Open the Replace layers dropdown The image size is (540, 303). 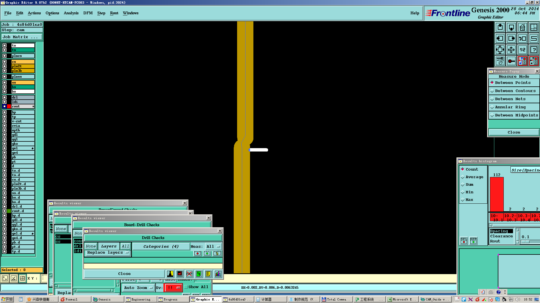[x=107, y=252]
